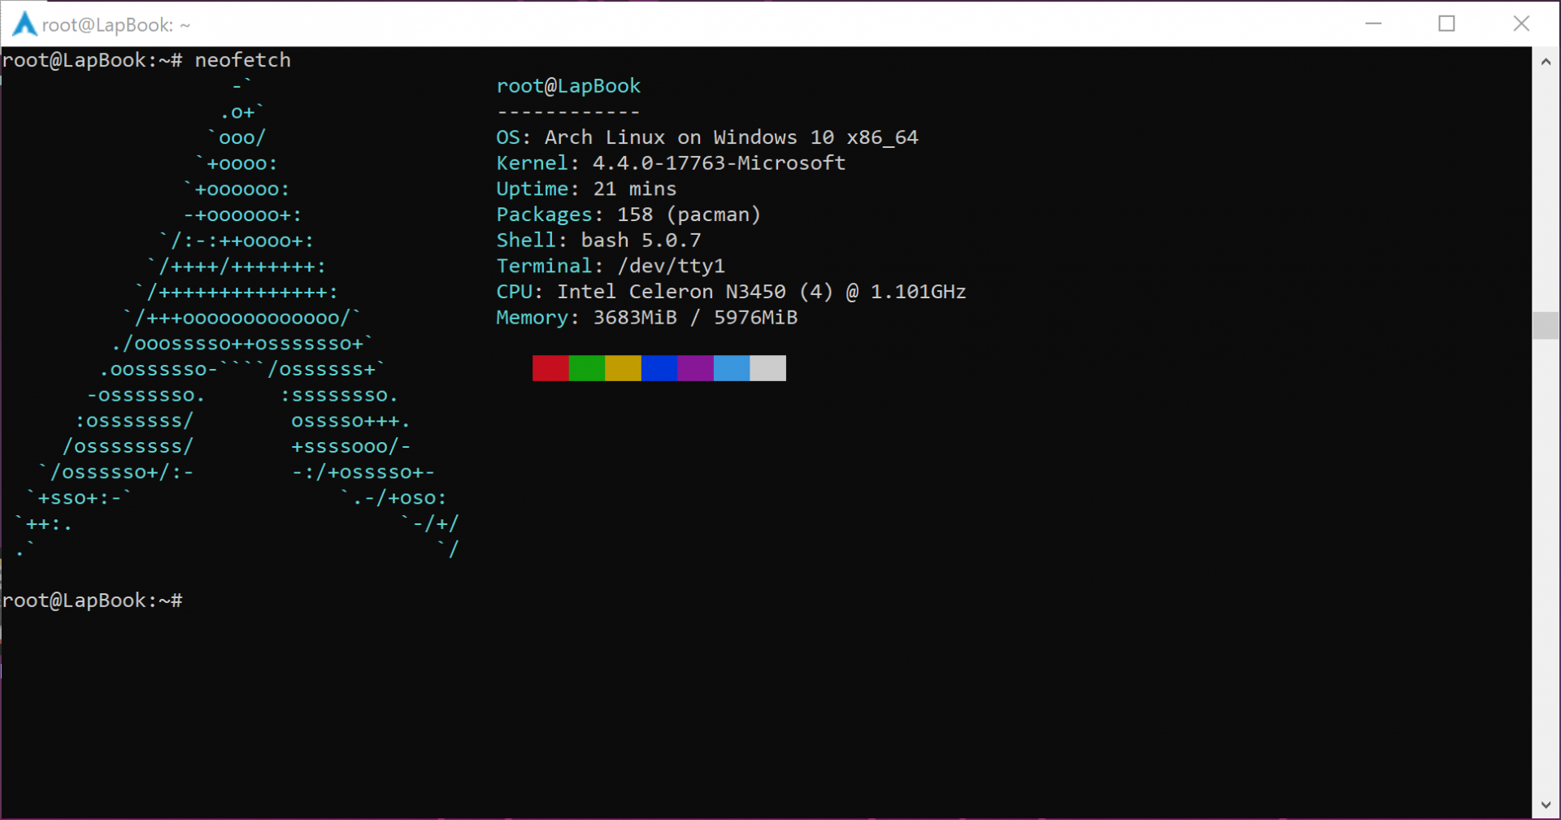Click the scrollbar up arrow icon
The height and width of the screenshot is (820, 1561).
click(x=1546, y=62)
